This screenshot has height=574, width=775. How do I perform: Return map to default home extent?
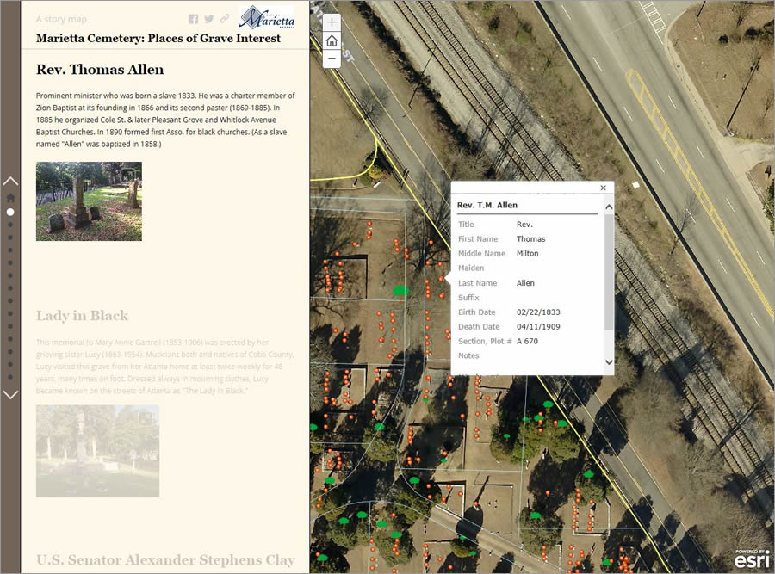(332, 40)
